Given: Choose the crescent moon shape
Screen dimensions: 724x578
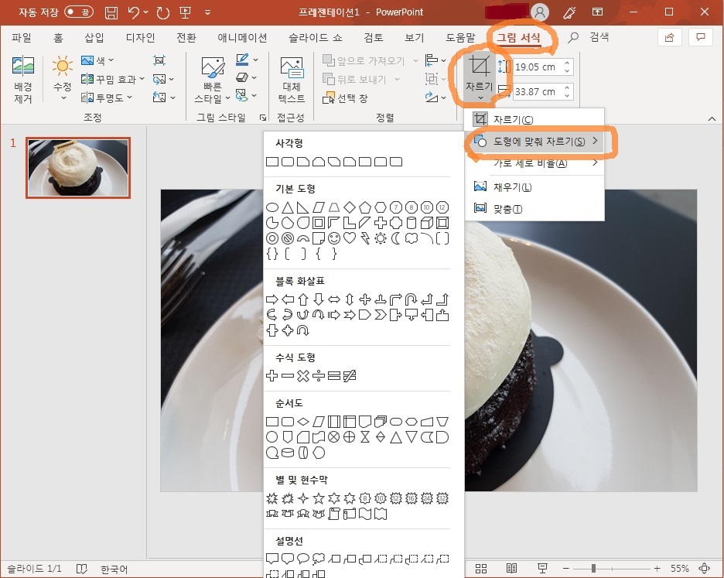Looking at the screenshot, I should 396,238.
